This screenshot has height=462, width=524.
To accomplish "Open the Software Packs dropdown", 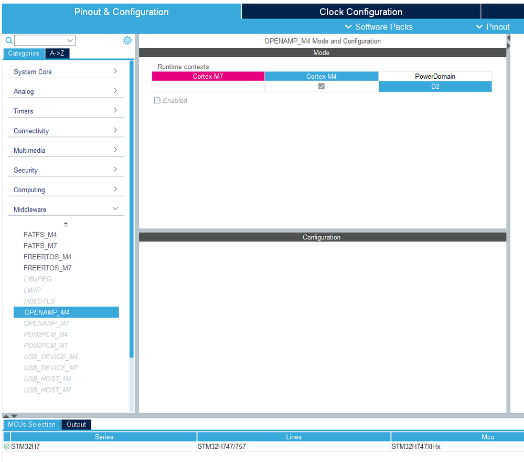I will click(379, 27).
